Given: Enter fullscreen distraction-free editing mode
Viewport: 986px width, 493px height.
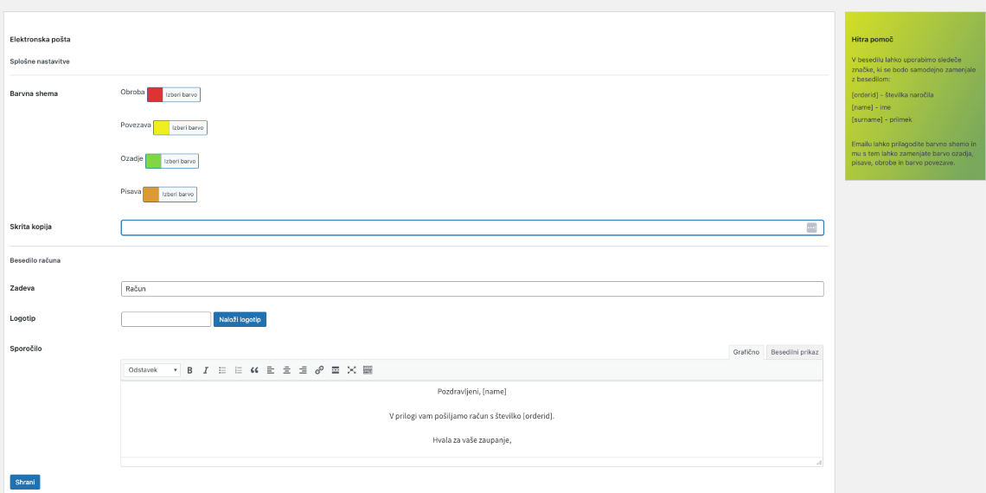Looking at the screenshot, I should [351, 370].
